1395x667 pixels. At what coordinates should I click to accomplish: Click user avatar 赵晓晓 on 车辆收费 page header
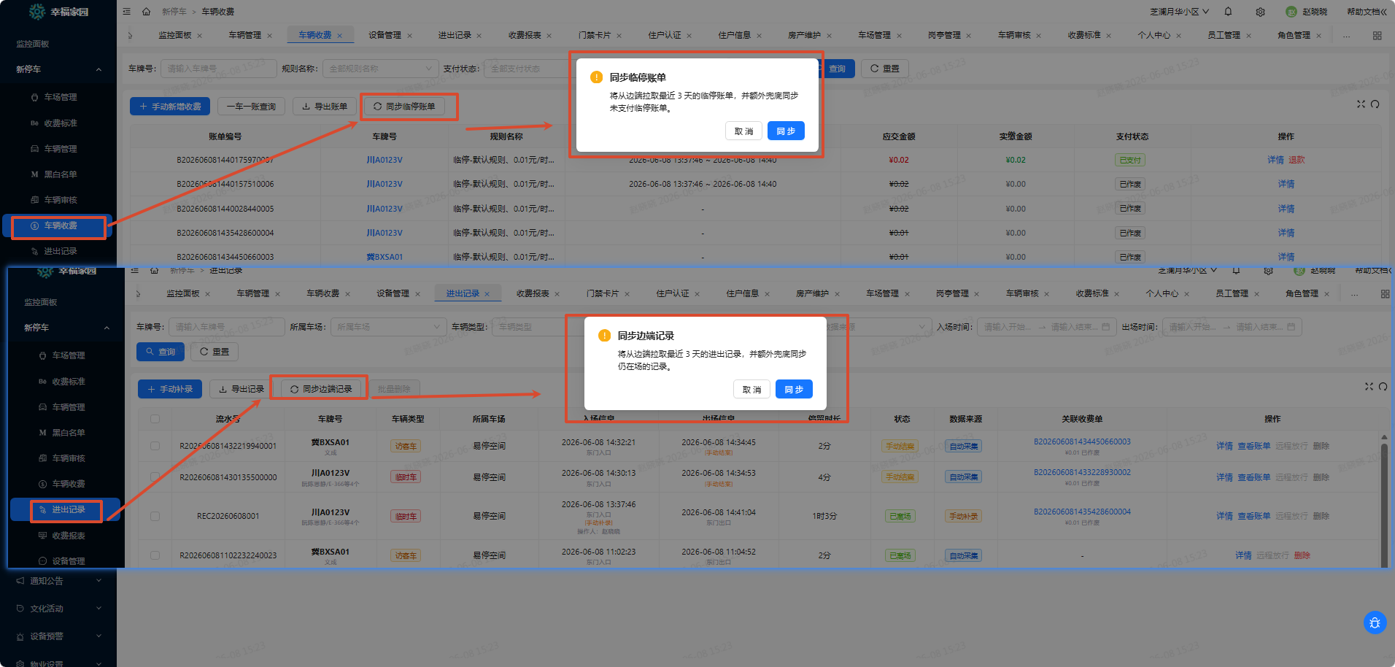click(x=1291, y=12)
